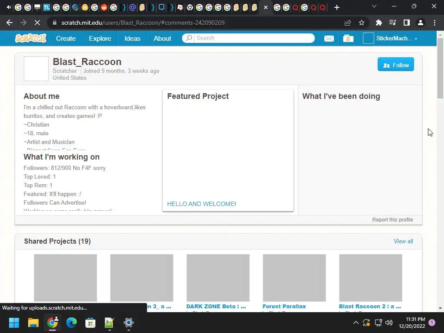The height and width of the screenshot is (333, 444).
Task: Open Microsoft Store from taskbar
Action: tap(90, 323)
